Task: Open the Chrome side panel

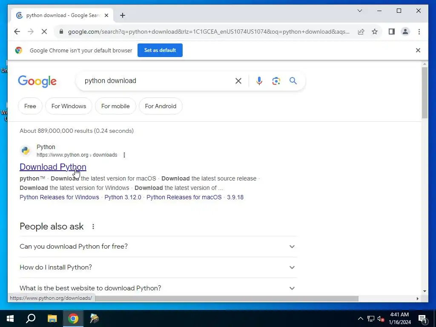Action: pyautogui.click(x=392, y=32)
